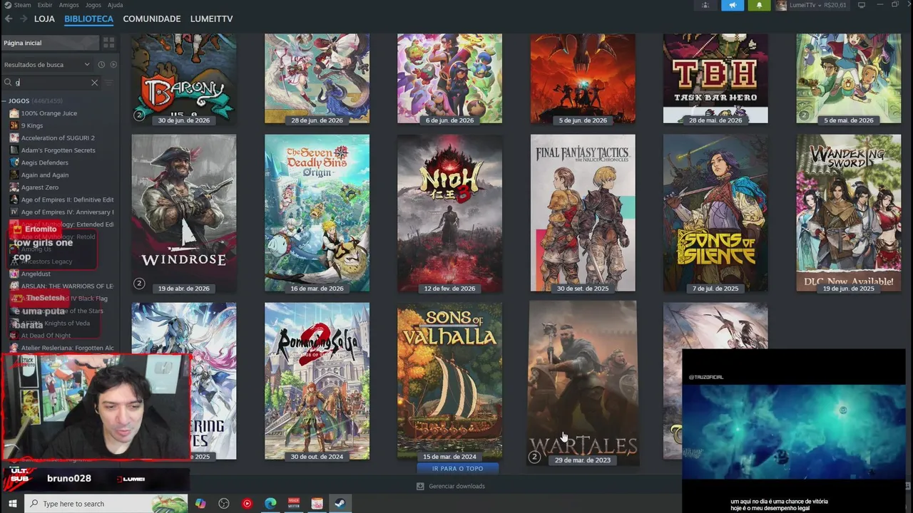Open The Seven Deadly Sins Origin cover

point(317,213)
